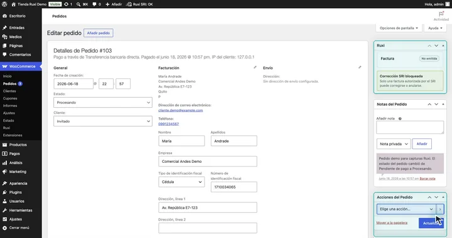The height and width of the screenshot is (238, 452).
Task: Toggle Acciones del Pedido panel collapse triangle
Action: click(443, 197)
